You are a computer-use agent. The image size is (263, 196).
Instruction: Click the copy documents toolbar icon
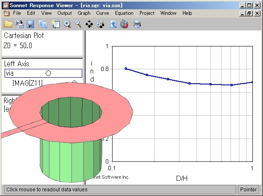(x=43, y=24)
